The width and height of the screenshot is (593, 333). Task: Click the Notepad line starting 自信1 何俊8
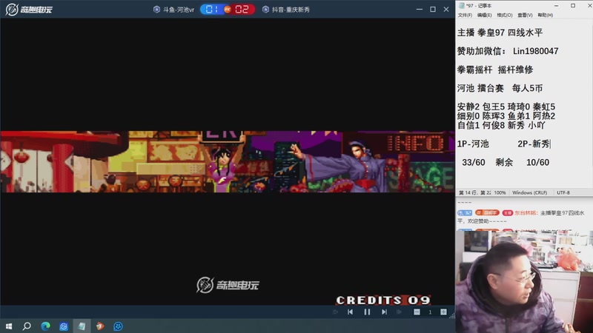[x=501, y=125]
